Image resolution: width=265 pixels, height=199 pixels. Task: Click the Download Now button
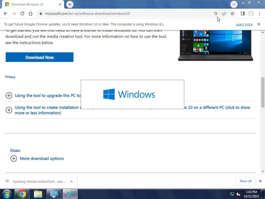(40, 57)
